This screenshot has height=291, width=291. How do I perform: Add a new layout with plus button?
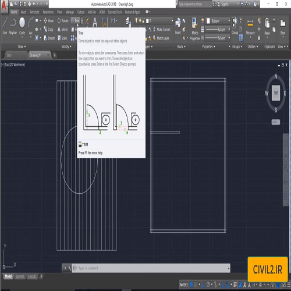(41, 276)
